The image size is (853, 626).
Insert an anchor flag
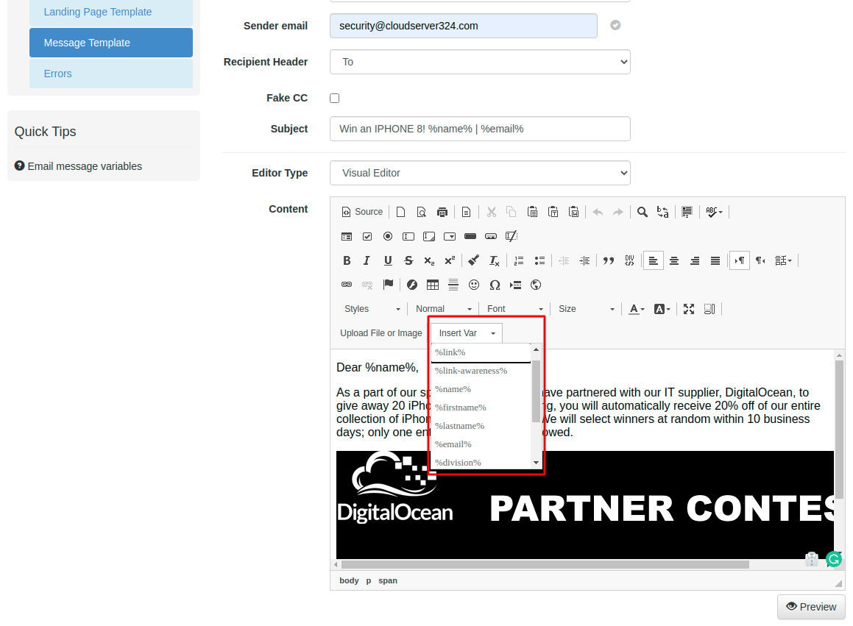pos(388,285)
